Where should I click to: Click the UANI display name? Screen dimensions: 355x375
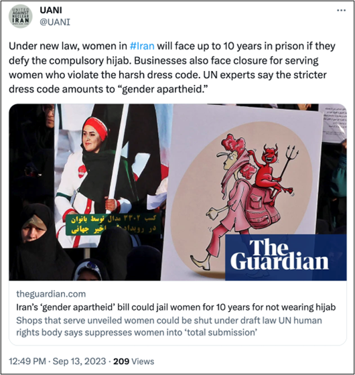pos(51,10)
